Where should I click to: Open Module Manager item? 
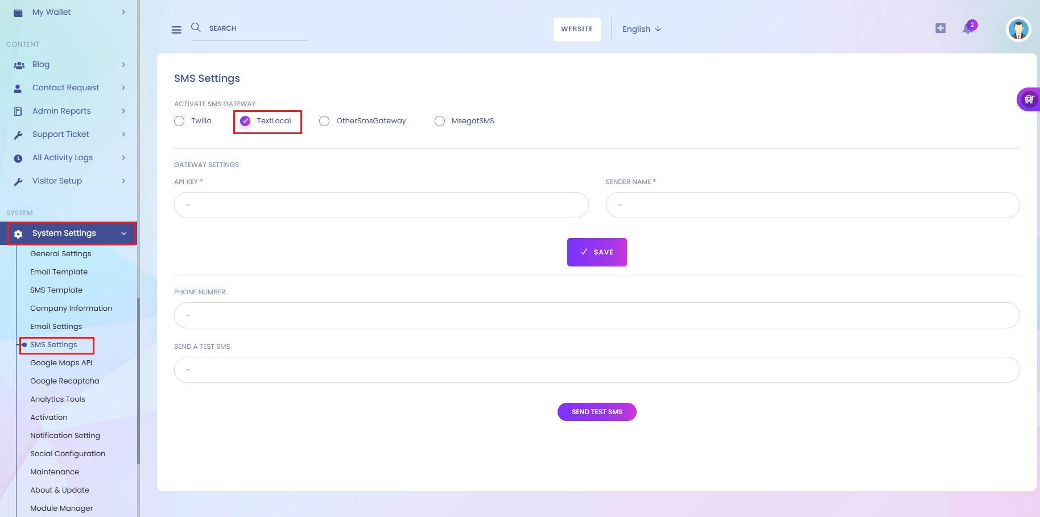point(61,508)
